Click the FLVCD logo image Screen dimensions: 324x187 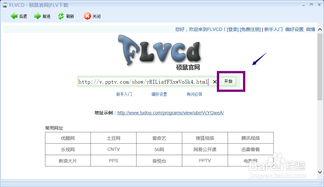(x=159, y=52)
